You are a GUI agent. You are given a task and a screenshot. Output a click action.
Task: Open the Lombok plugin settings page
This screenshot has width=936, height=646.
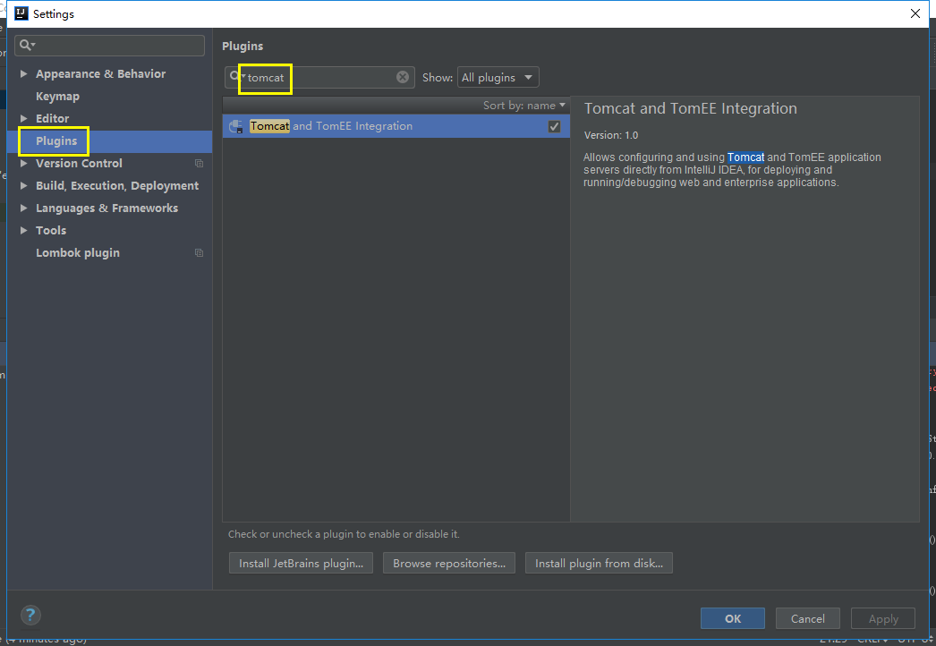pyautogui.click(x=78, y=253)
